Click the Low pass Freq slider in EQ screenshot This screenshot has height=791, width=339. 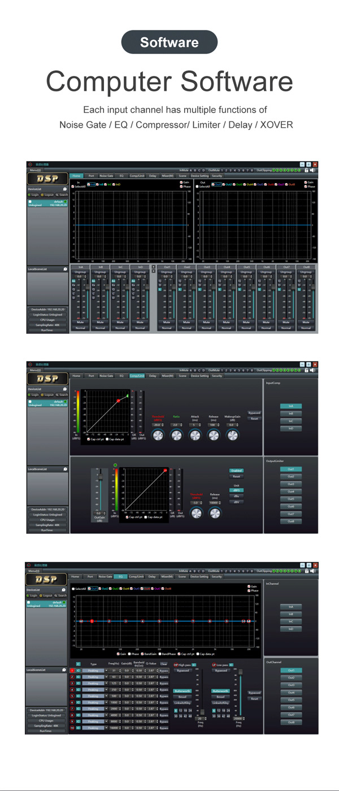point(241,671)
